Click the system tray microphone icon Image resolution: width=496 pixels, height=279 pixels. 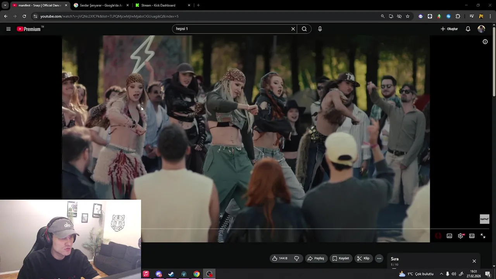(x=447, y=274)
